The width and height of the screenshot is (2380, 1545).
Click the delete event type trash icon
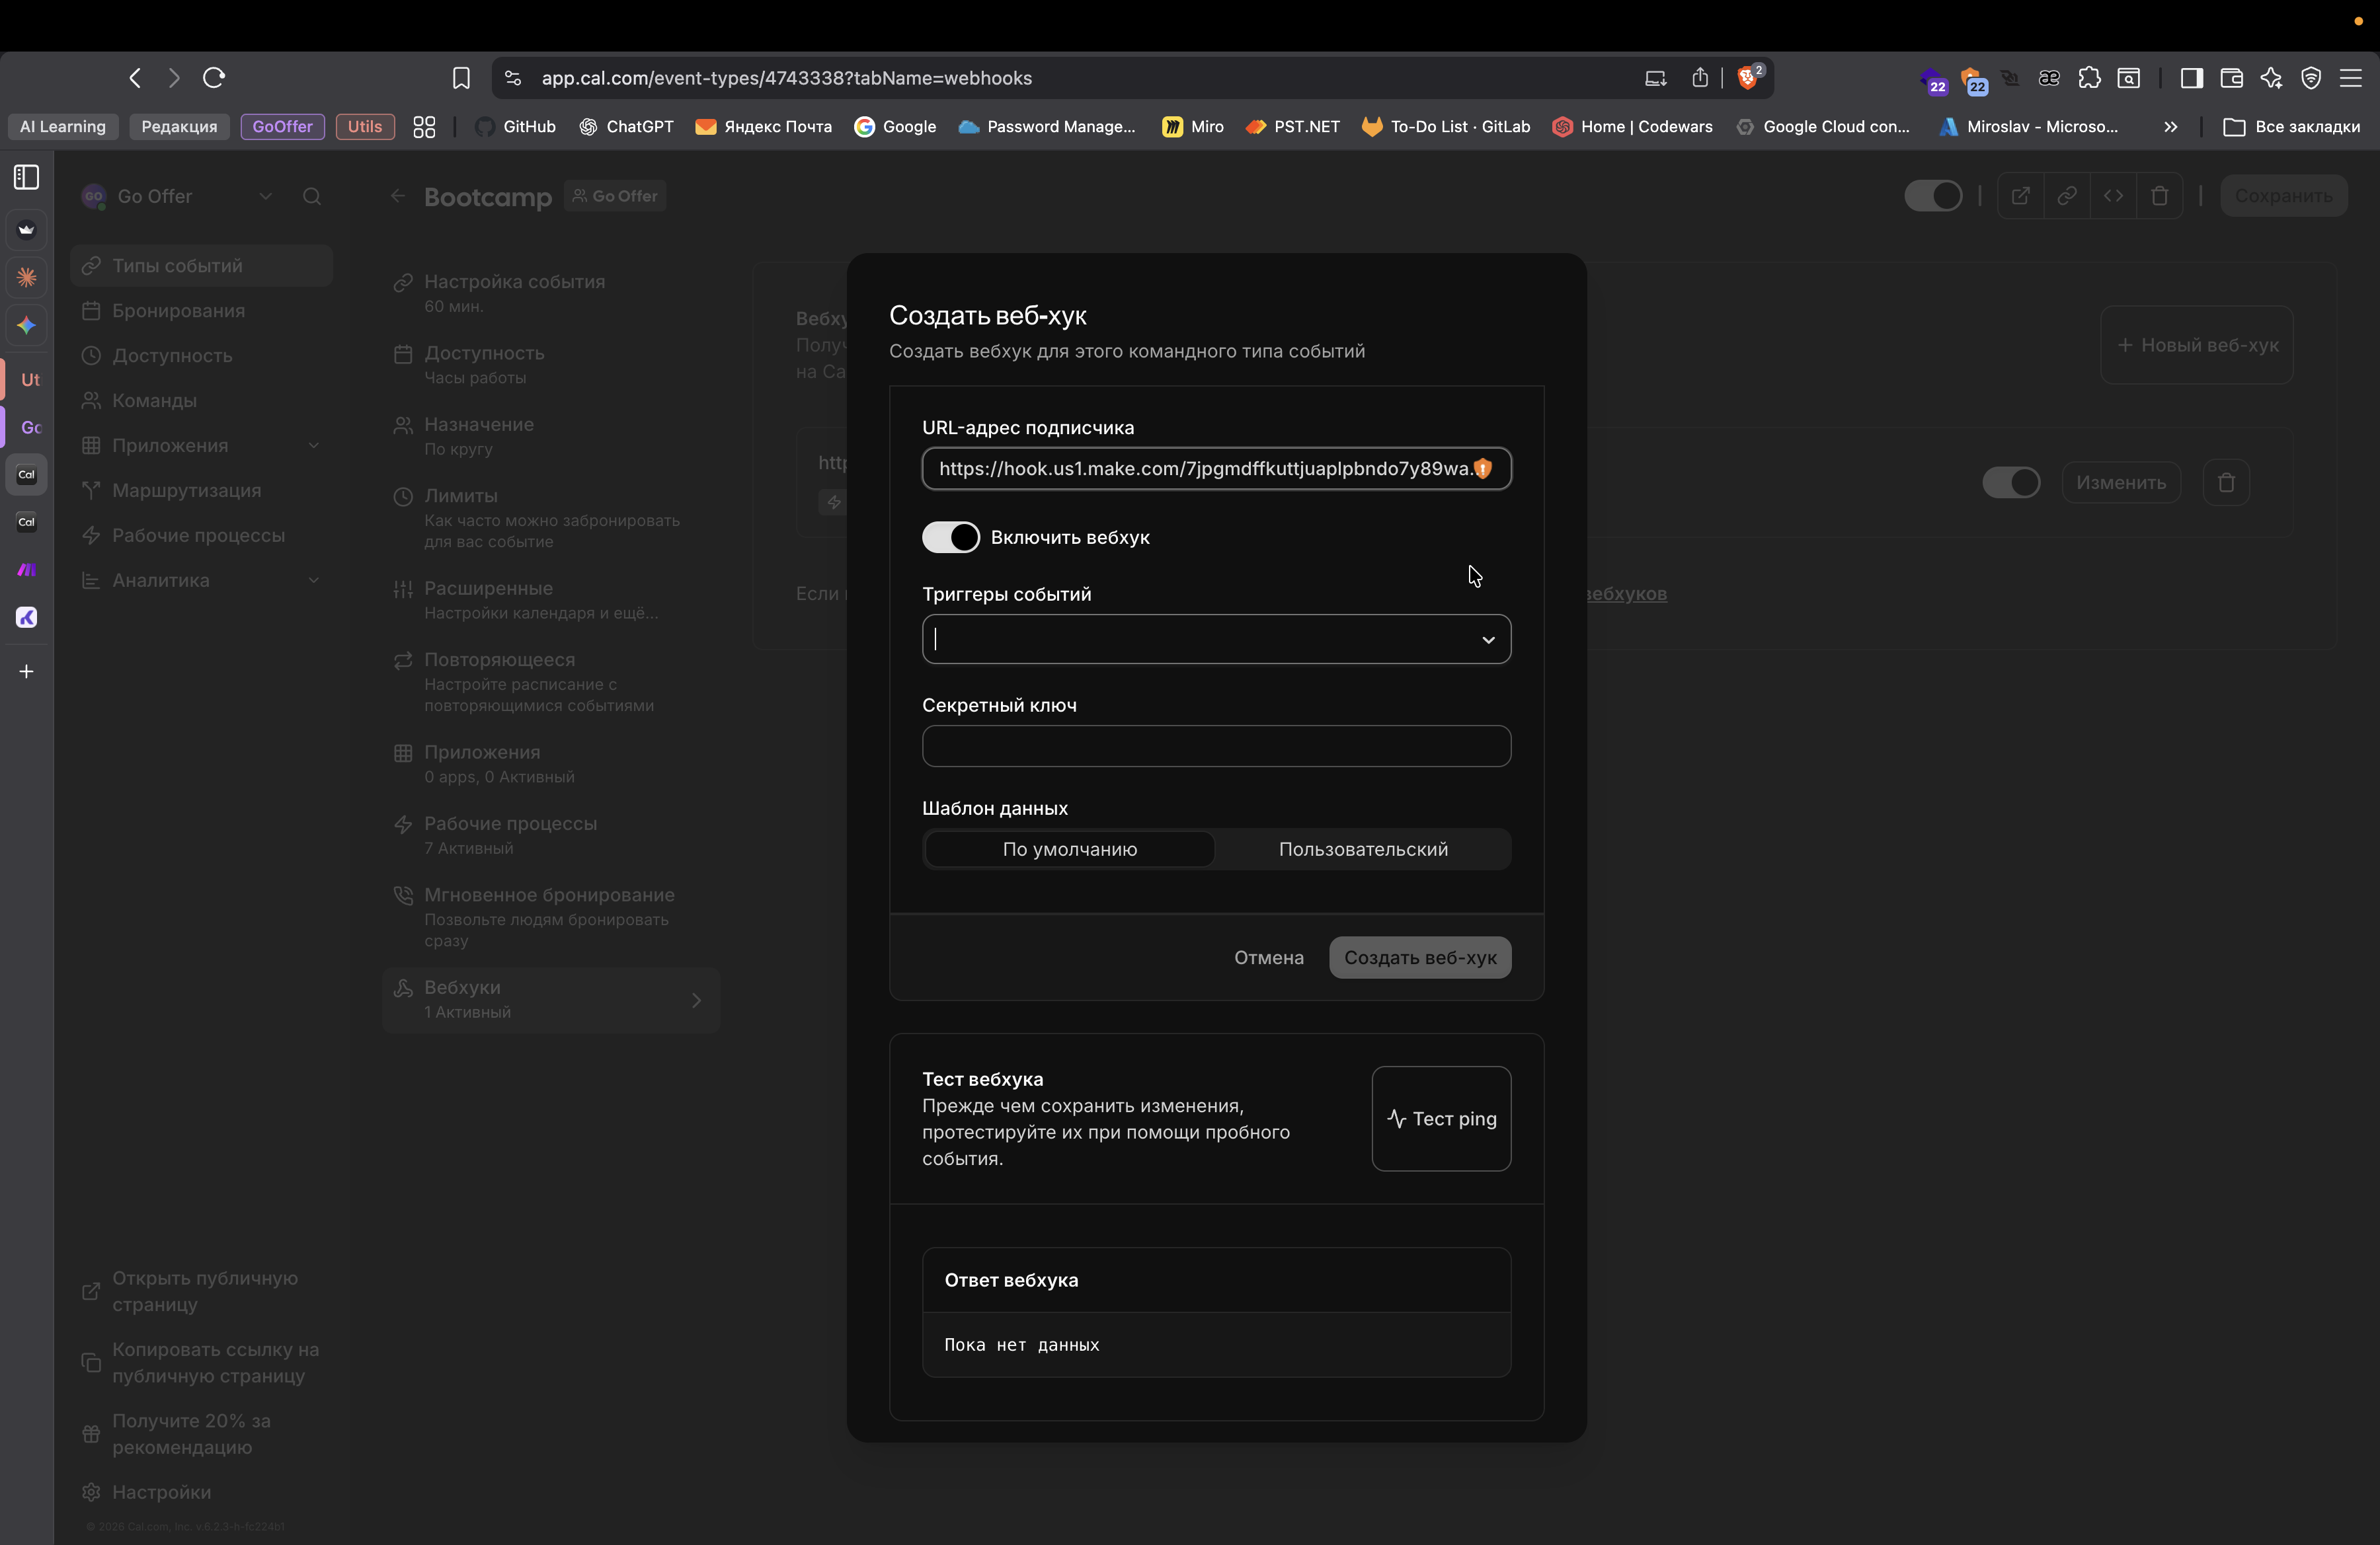pos(2159,196)
